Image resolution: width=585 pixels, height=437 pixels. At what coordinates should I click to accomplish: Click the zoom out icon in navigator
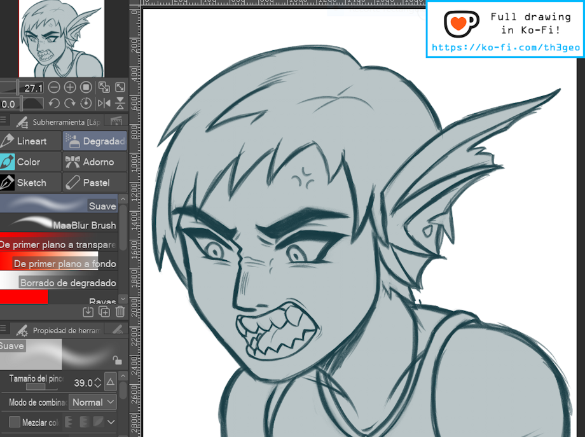54,88
